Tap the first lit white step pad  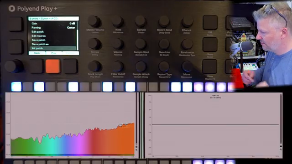click(16, 87)
